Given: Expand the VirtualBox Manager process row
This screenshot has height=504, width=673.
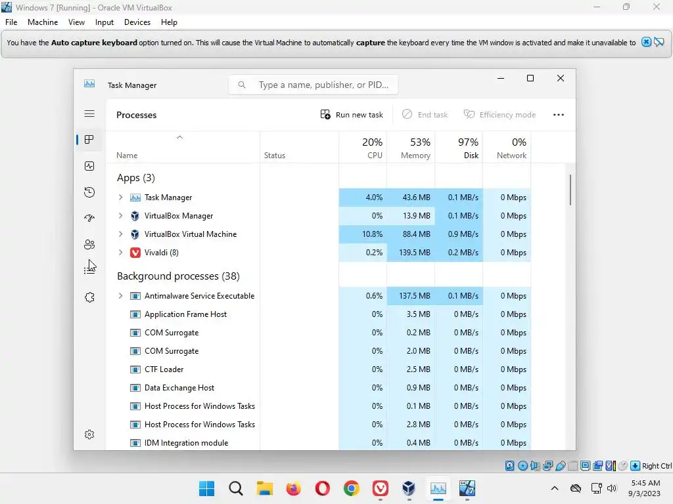Looking at the screenshot, I should pos(121,215).
